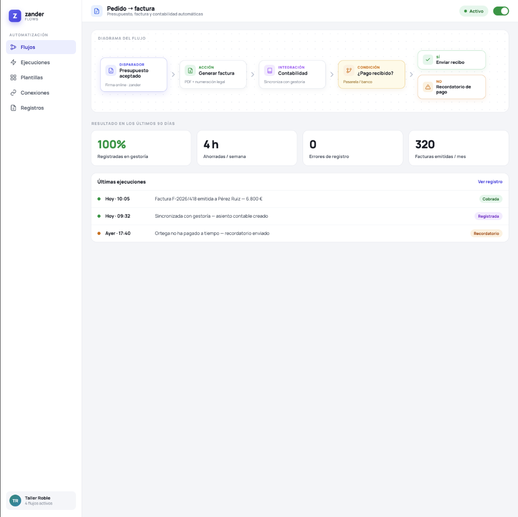Click the Flujos flow icon
Image resolution: width=518 pixels, height=517 pixels.
(x=13, y=47)
